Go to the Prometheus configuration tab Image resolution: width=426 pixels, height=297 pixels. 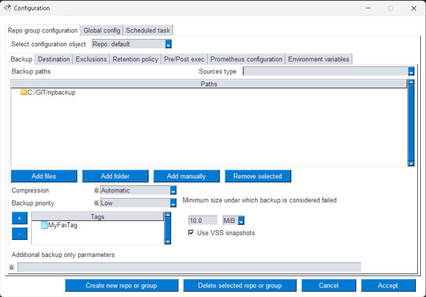[246, 59]
